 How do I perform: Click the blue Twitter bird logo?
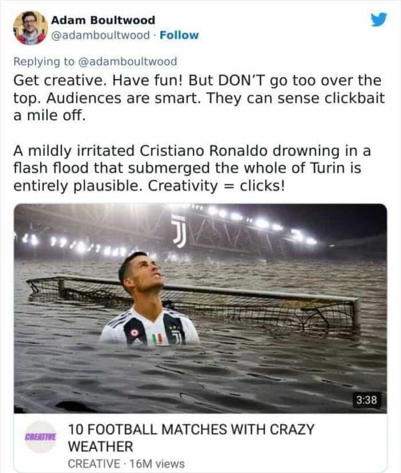tap(378, 21)
